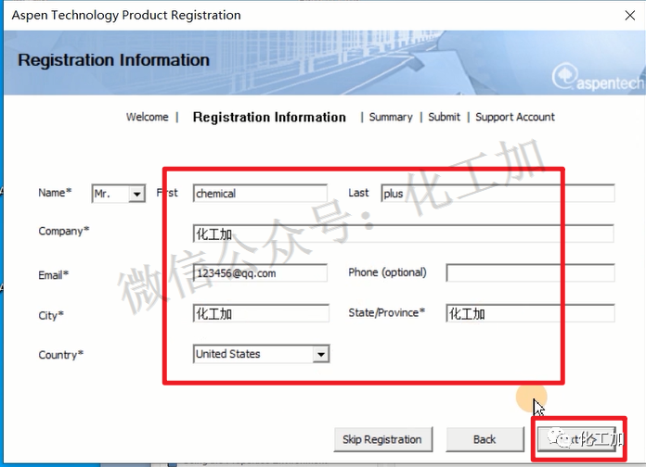The image size is (646, 467).
Task: Open the Country dropdown showing United States
Action: [261, 354]
